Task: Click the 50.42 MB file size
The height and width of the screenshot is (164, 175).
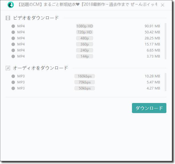Action: 152,32
